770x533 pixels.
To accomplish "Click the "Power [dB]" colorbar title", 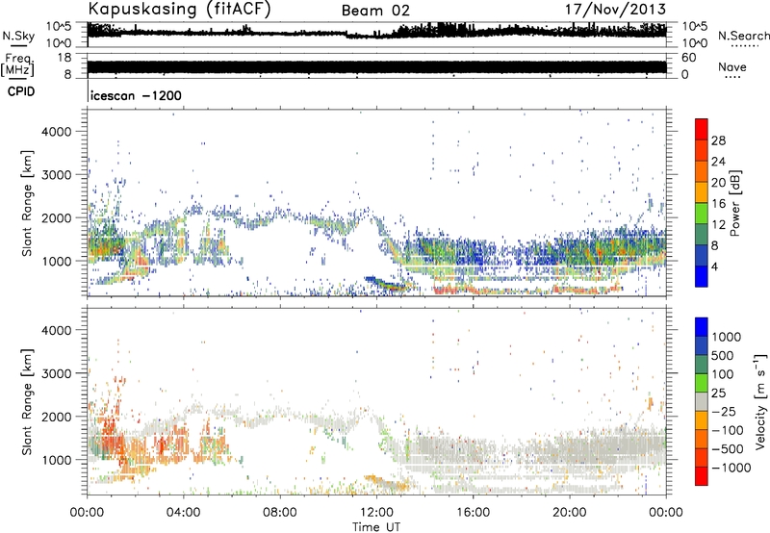I will [734, 203].
